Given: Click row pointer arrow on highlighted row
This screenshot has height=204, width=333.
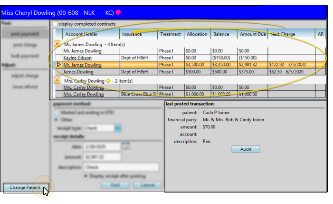Looking at the screenshot, I should 59,65.
